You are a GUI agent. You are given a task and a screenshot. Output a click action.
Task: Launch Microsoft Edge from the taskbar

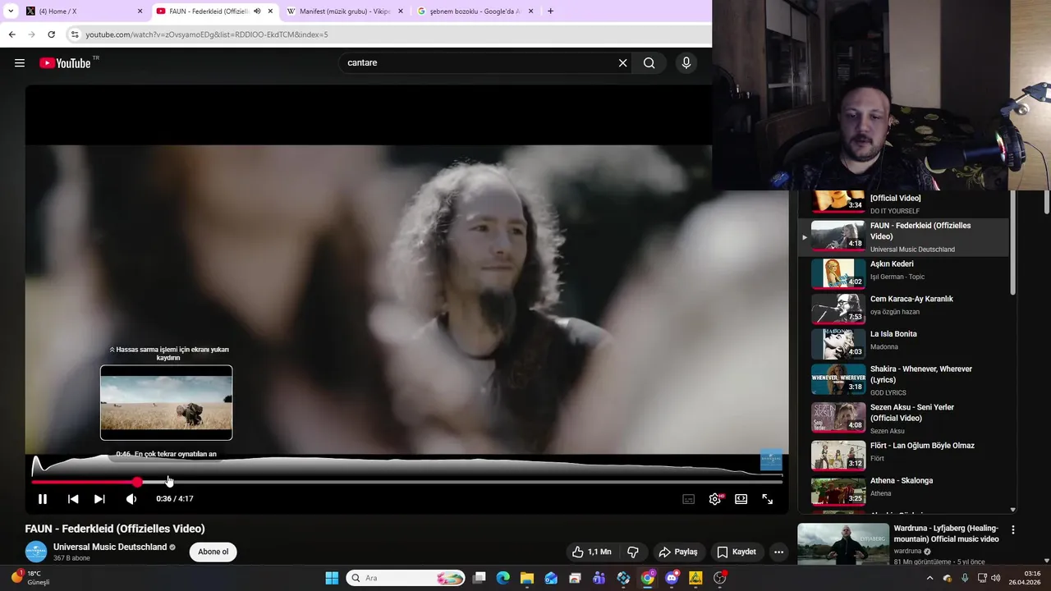(x=503, y=578)
